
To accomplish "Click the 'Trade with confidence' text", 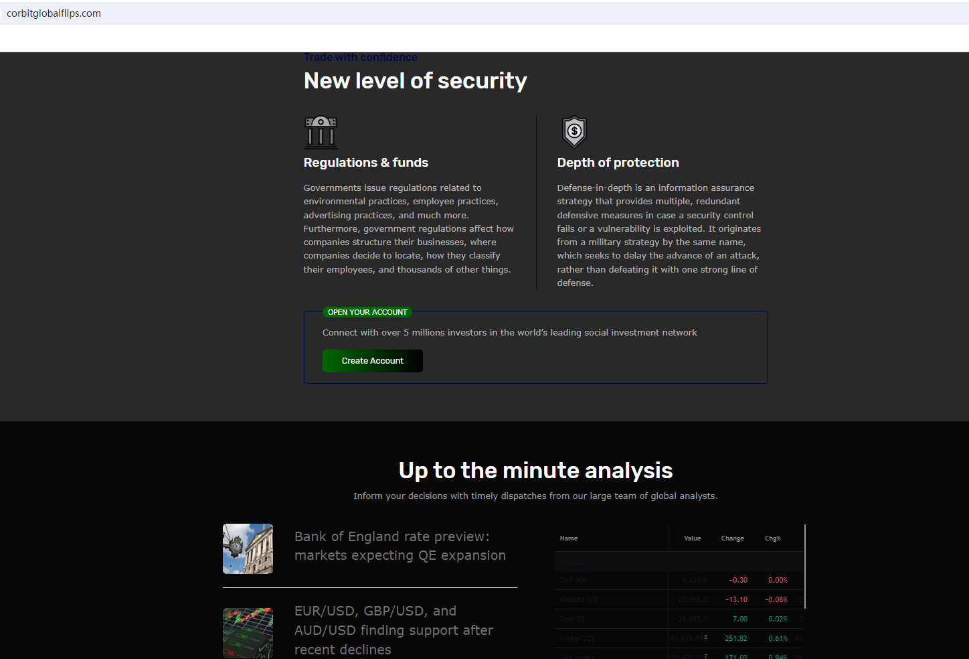I will 361,58.
